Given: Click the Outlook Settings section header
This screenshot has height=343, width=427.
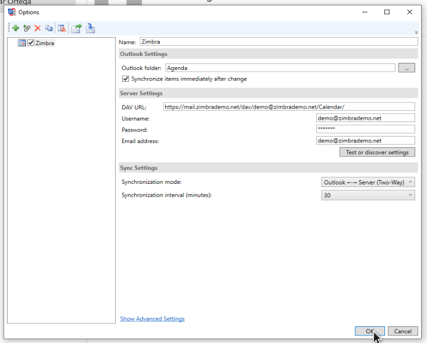Looking at the screenshot, I should click(268, 54).
